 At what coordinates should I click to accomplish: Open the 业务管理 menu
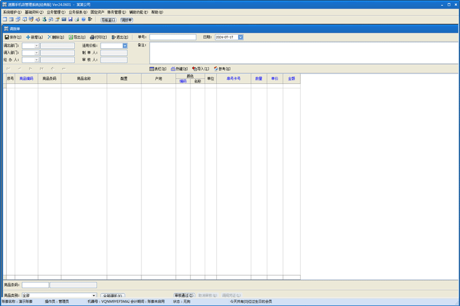tap(56, 12)
